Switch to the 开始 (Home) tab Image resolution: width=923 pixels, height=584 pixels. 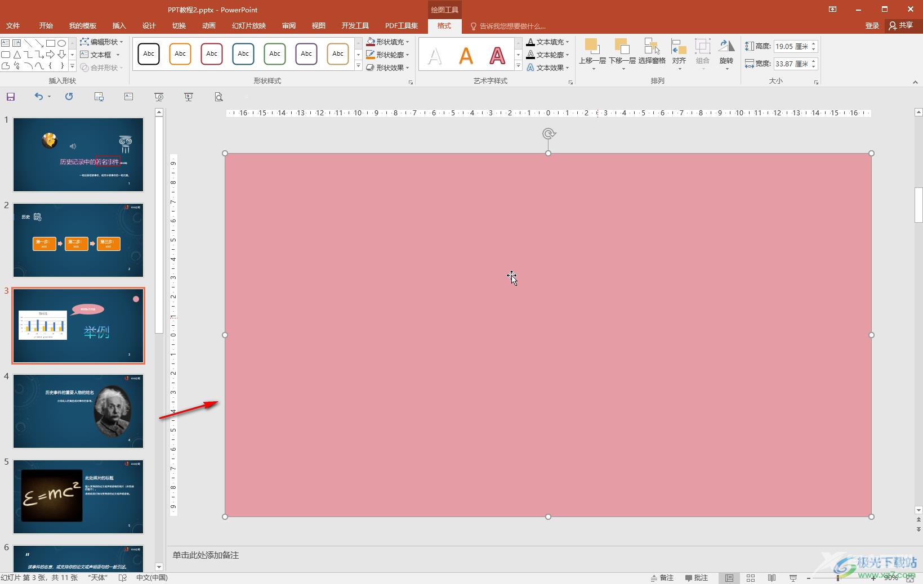tap(46, 26)
